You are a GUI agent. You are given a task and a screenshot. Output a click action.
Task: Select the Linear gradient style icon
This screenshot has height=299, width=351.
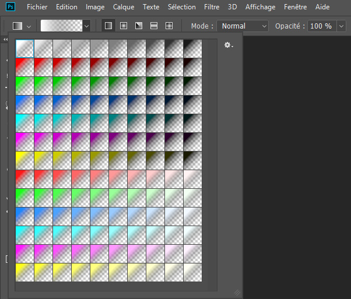108,26
